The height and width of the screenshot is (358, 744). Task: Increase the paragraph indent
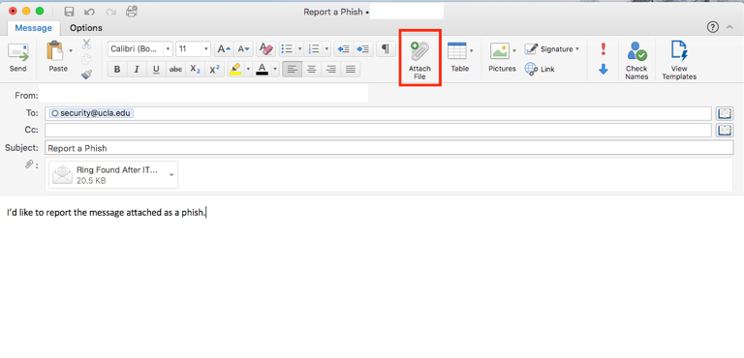pyautogui.click(x=363, y=48)
